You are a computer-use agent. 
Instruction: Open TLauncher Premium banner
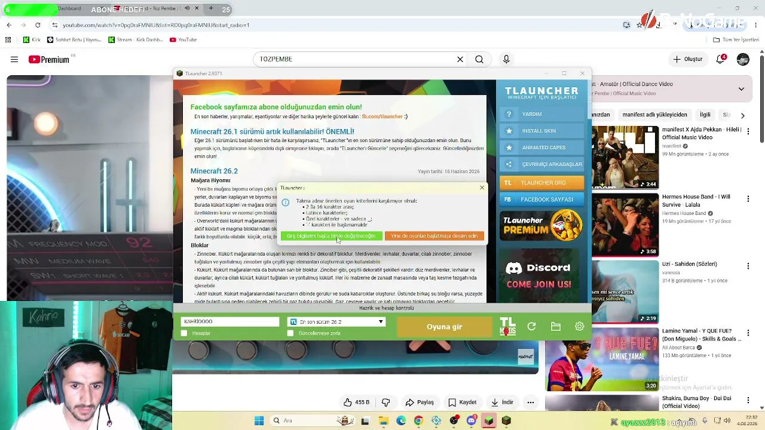point(541,226)
